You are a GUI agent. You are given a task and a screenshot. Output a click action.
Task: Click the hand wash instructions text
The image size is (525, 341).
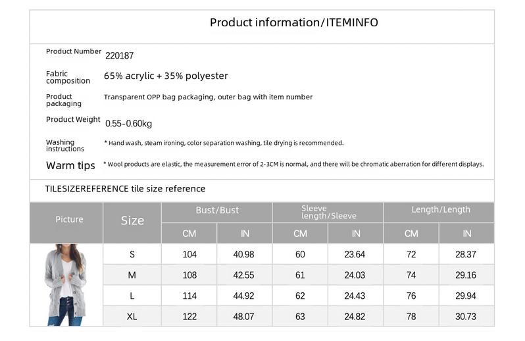(x=224, y=143)
